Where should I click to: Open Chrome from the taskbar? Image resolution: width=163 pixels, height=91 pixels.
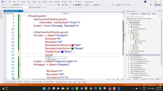[67, 88]
